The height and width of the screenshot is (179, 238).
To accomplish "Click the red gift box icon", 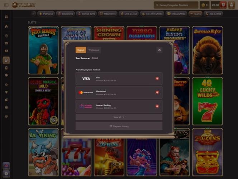I will 224,5.
